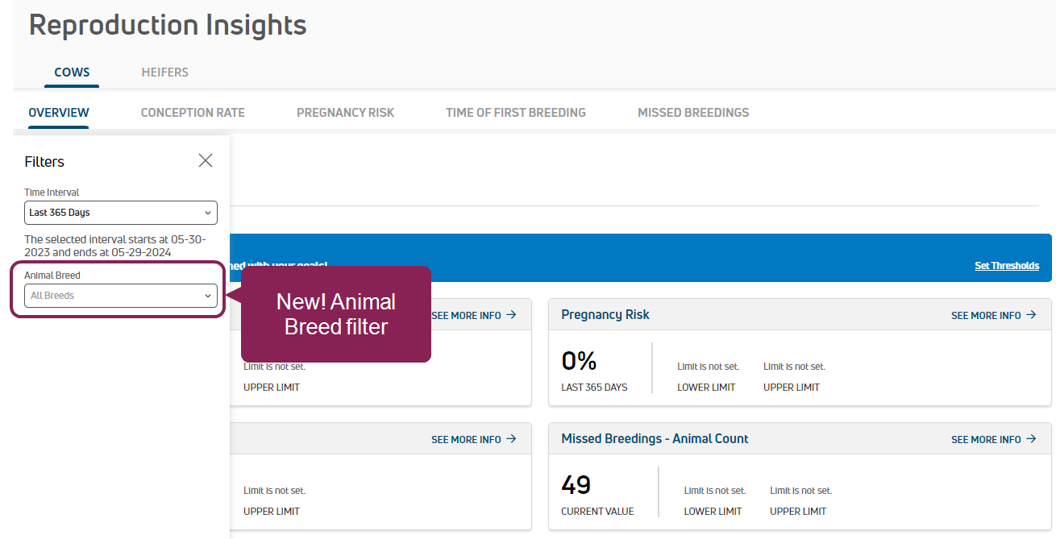
Task: Click arrow icon on lower-left card
Action: point(511,439)
